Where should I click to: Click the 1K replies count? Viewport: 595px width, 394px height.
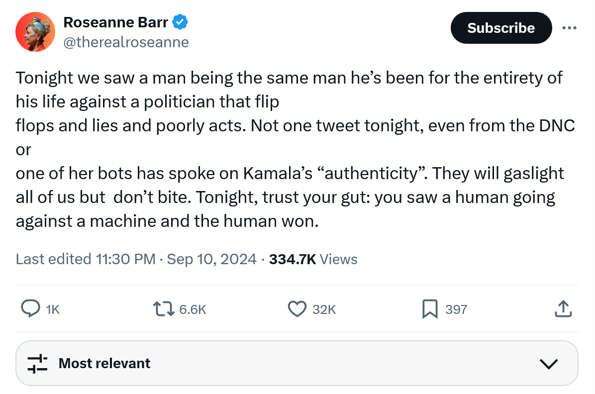(52, 309)
